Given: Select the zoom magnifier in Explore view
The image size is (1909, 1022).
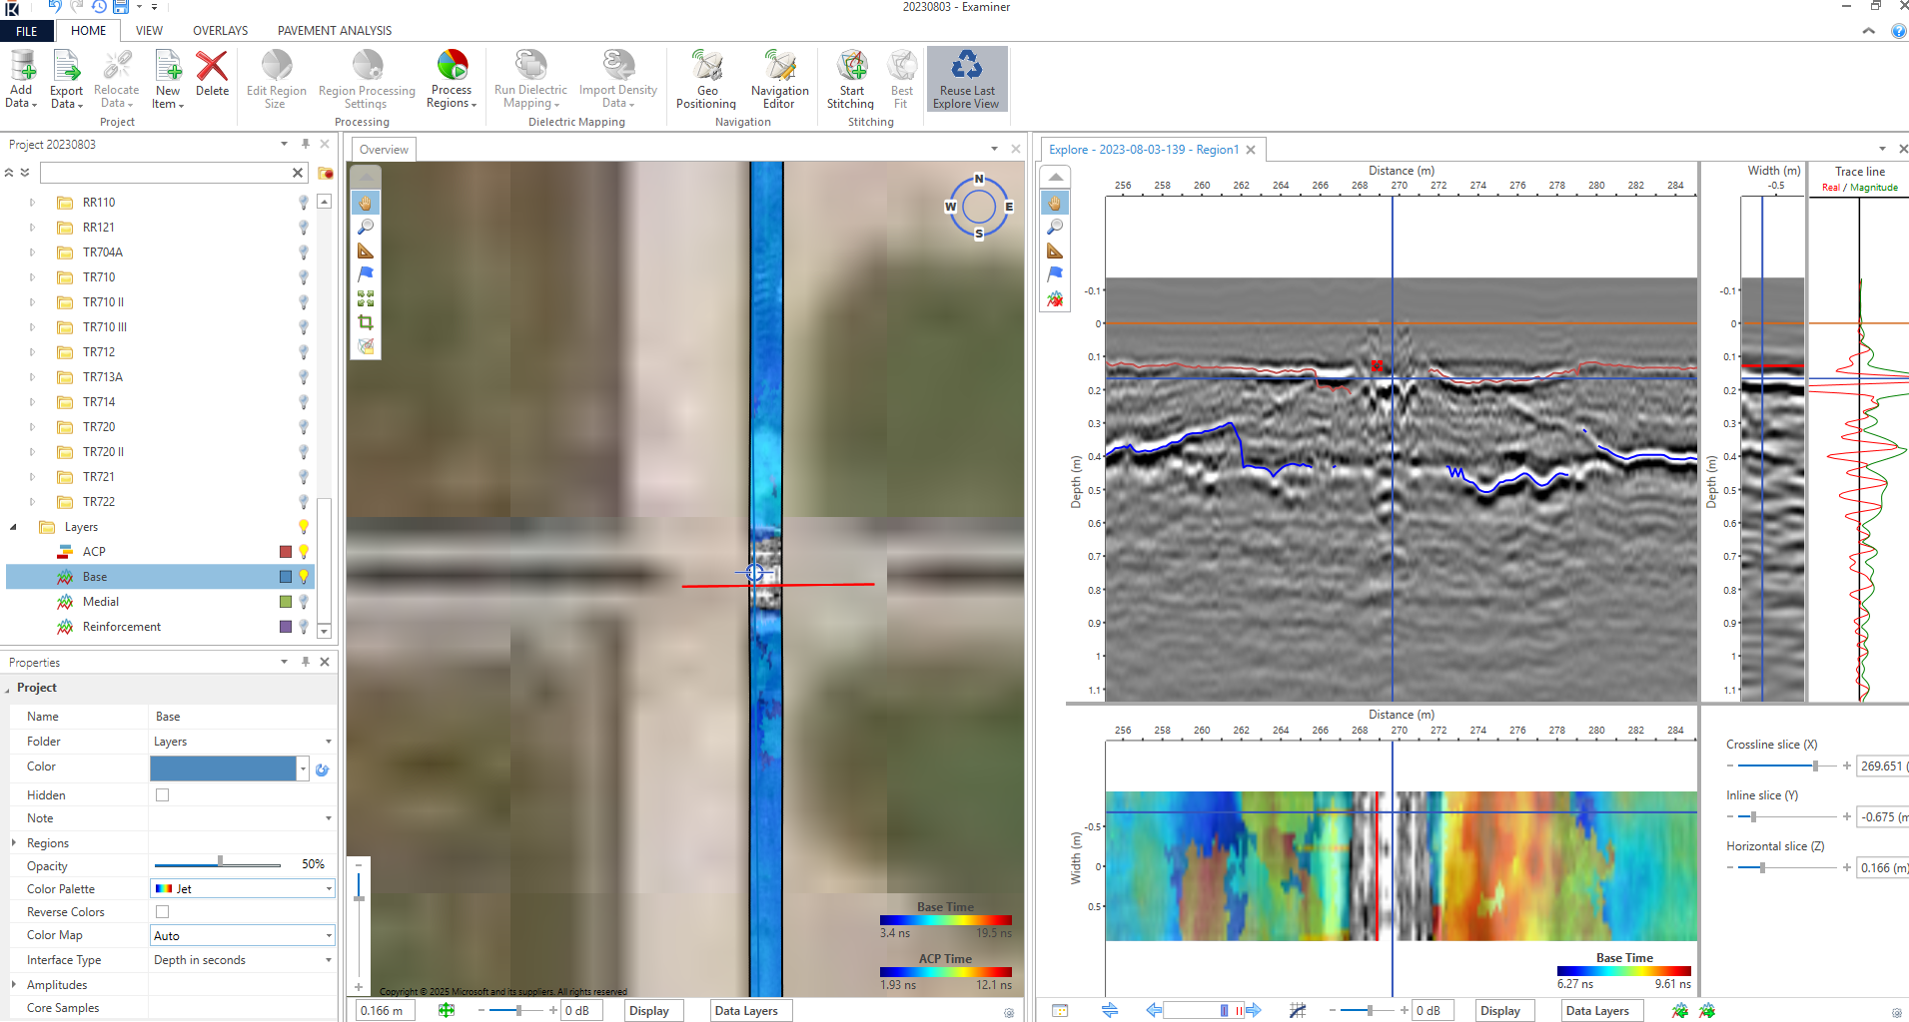Looking at the screenshot, I should tap(1055, 227).
